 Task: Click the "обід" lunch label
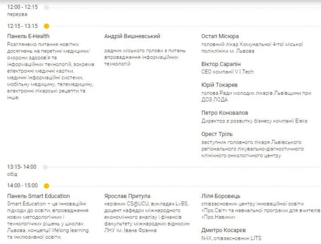pyautogui.click(x=13, y=174)
